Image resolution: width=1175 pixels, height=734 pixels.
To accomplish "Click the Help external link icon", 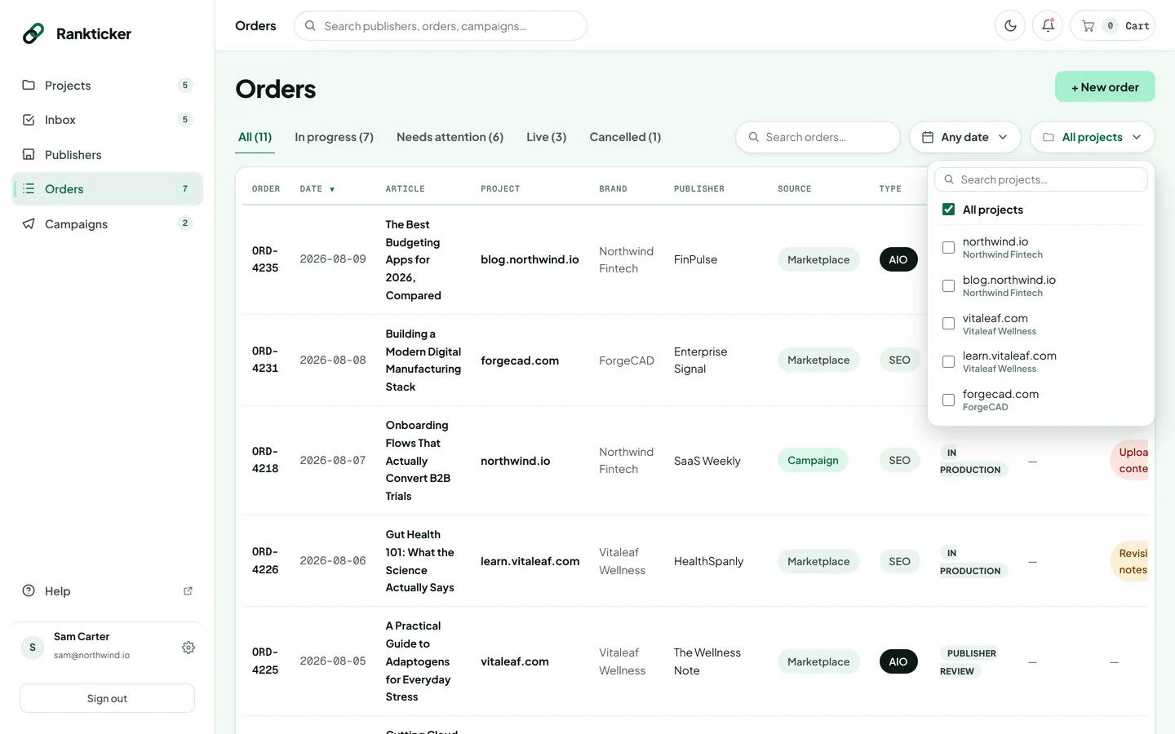I will pos(188,591).
